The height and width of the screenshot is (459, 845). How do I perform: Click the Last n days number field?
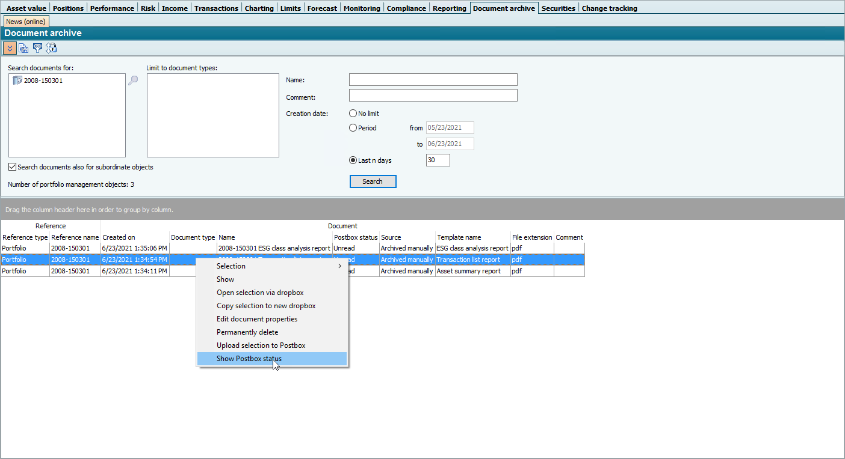pyautogui.click(x=438, y=160)
